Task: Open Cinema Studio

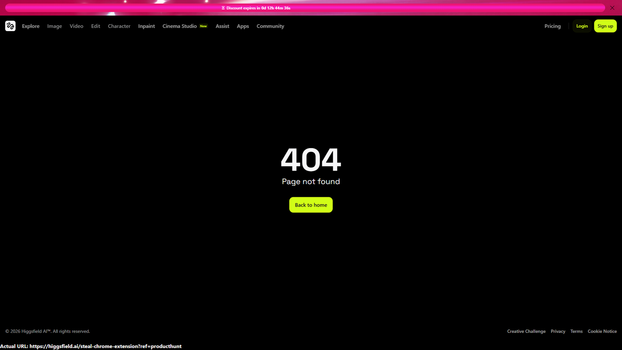Action: pyautogui.click(x=180, y=26)
